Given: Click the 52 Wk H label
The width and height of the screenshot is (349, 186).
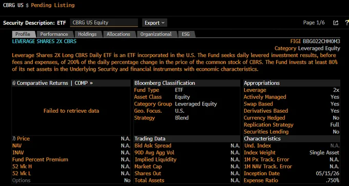Looking at the screenshot, I should click(22, 167).
